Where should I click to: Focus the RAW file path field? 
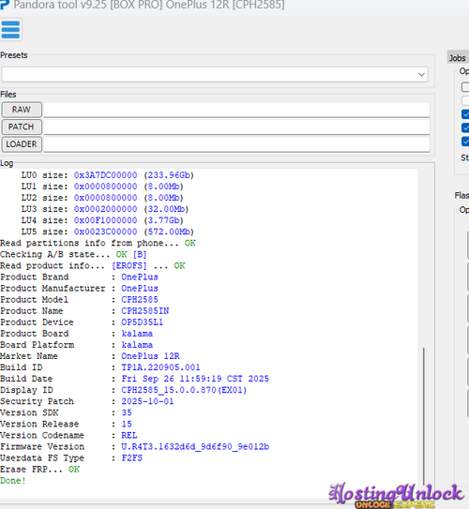click(x=236, y=110)
